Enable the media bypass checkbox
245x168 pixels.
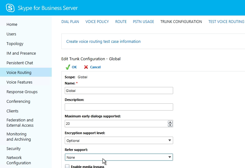(67, 166)
